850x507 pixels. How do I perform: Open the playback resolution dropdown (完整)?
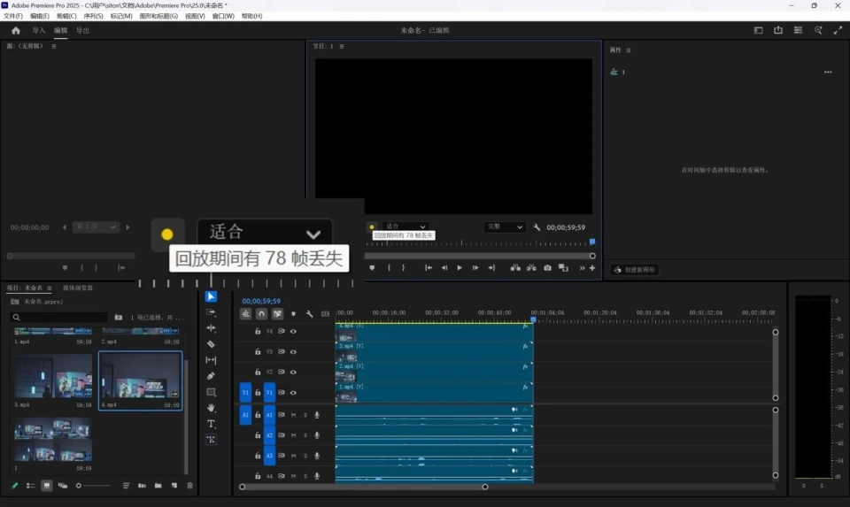[505, 227]
